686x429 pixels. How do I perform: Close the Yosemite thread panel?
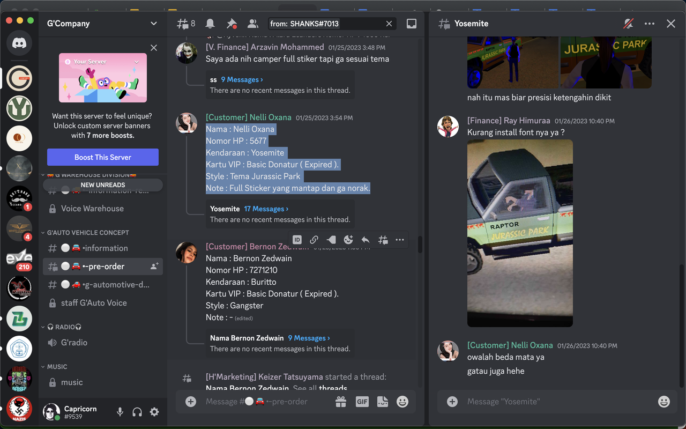pyautogui.click(x=671, y=24)
